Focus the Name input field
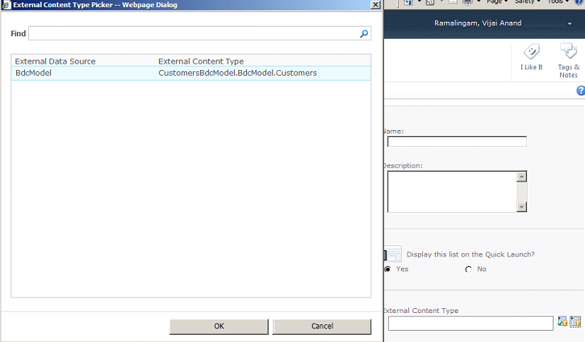Image resolution: width=585 pixels, height=342 pixels. pyautogui.click(x=457, y=142)
